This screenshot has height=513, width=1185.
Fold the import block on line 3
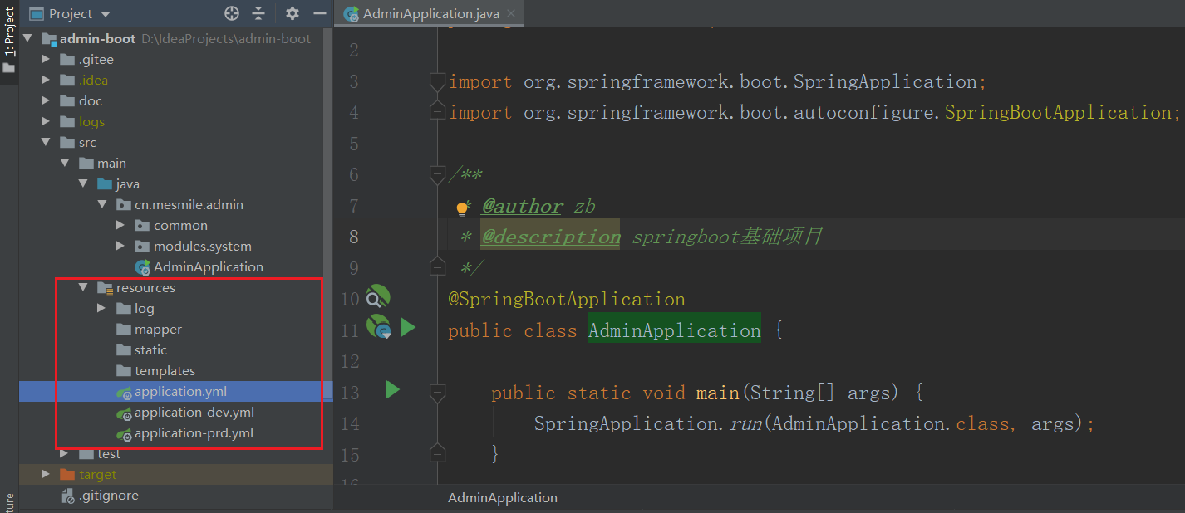tap(437, 81)
